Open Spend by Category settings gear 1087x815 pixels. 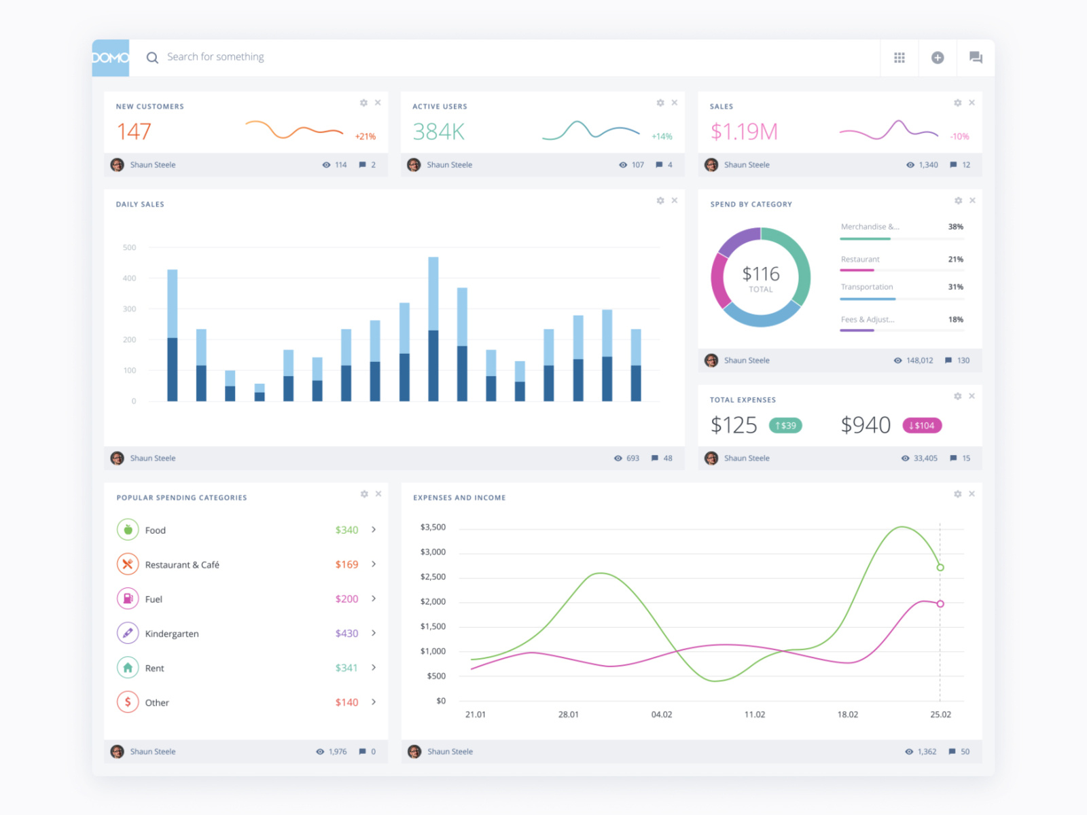coord(958,200)
